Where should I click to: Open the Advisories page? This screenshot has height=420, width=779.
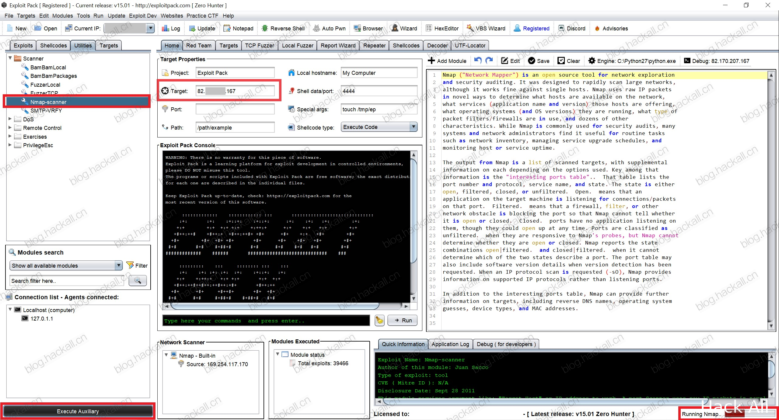pos(611,28)
